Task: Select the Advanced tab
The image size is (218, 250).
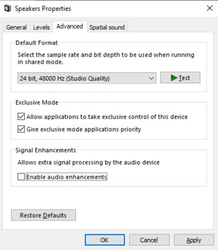Action: 70,27
